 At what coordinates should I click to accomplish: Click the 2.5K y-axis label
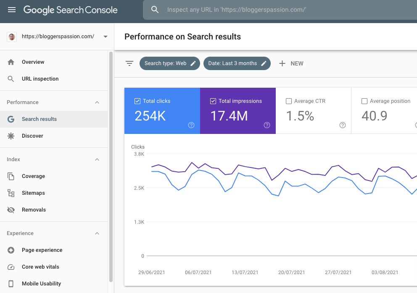pyautogui.click(x=139, y=188)
